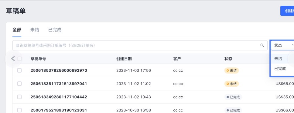Click orange 未结 status badge in first row
This screenshot has height=113, width=294.
pos(231,70)
